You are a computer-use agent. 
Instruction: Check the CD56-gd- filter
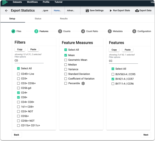click(x=18, y=88)
